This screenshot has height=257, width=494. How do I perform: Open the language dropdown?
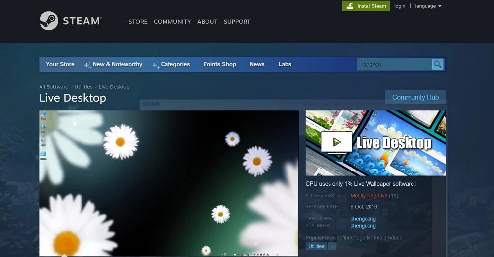point(428,6)
